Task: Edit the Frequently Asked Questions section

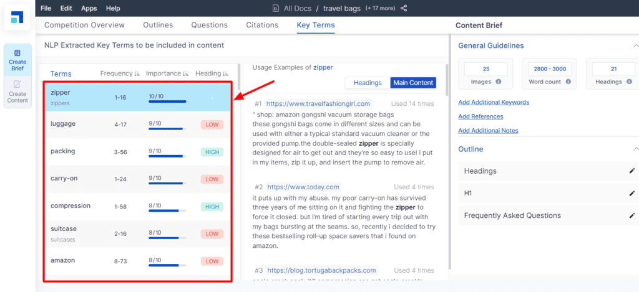Action: pos(632,215)
